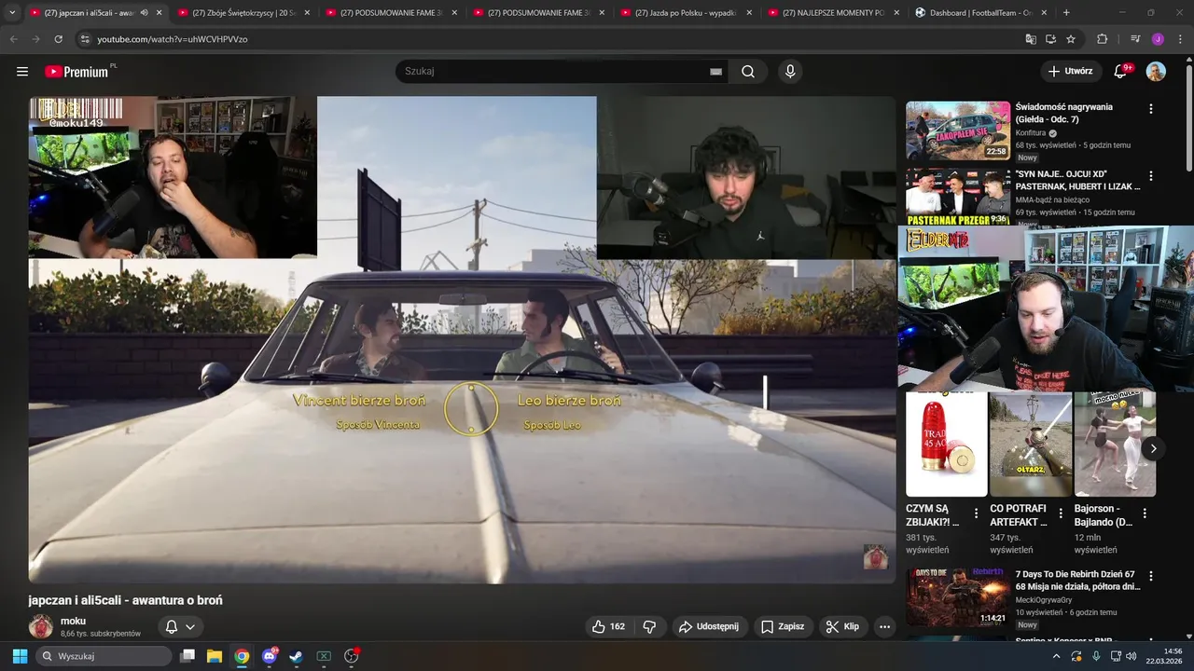Mute the tab's audio speaker icon
Image resolution: width=1194 pixels, height=671 pixels.
[144, 13]
